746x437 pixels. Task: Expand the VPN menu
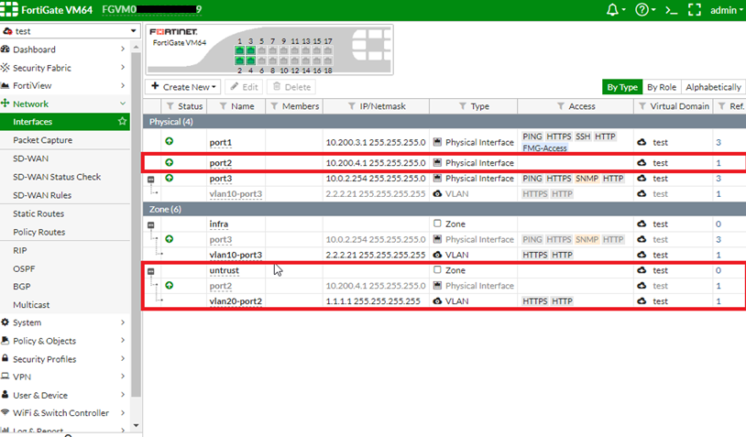coord(65,377)
